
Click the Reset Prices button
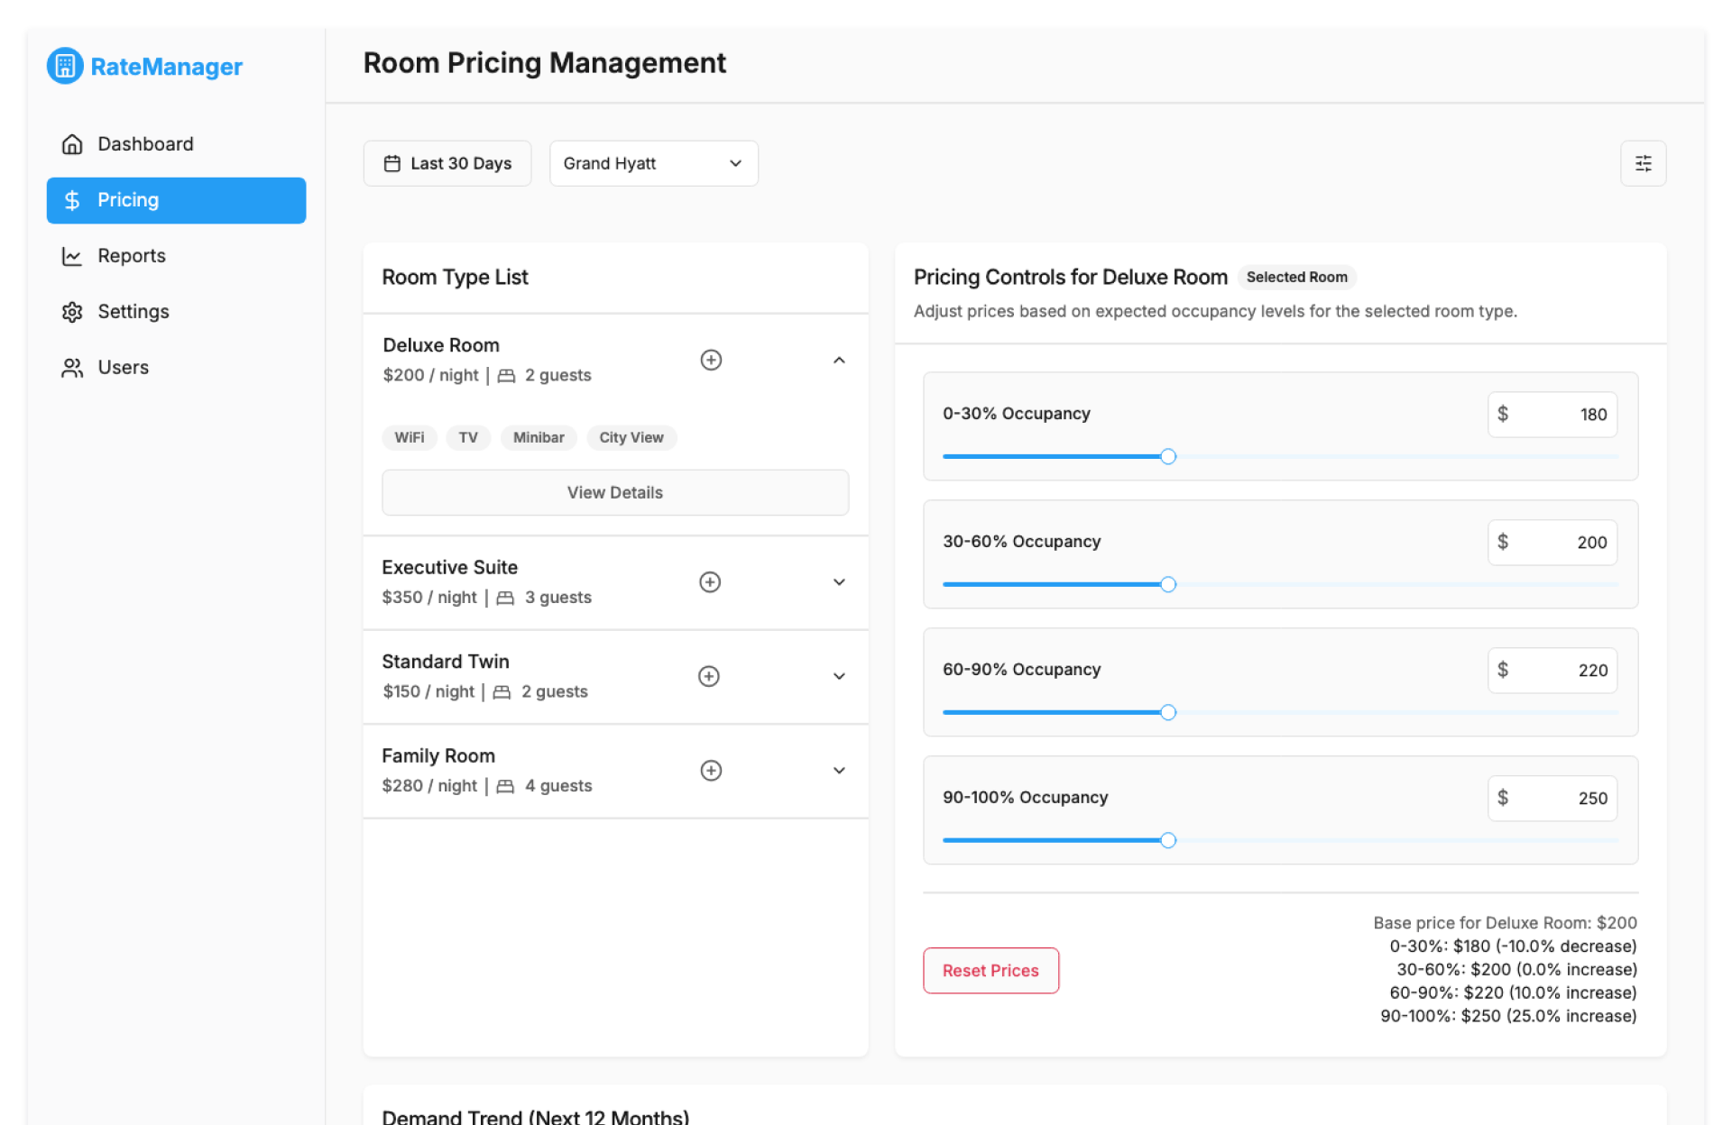[x=990, y=971]
